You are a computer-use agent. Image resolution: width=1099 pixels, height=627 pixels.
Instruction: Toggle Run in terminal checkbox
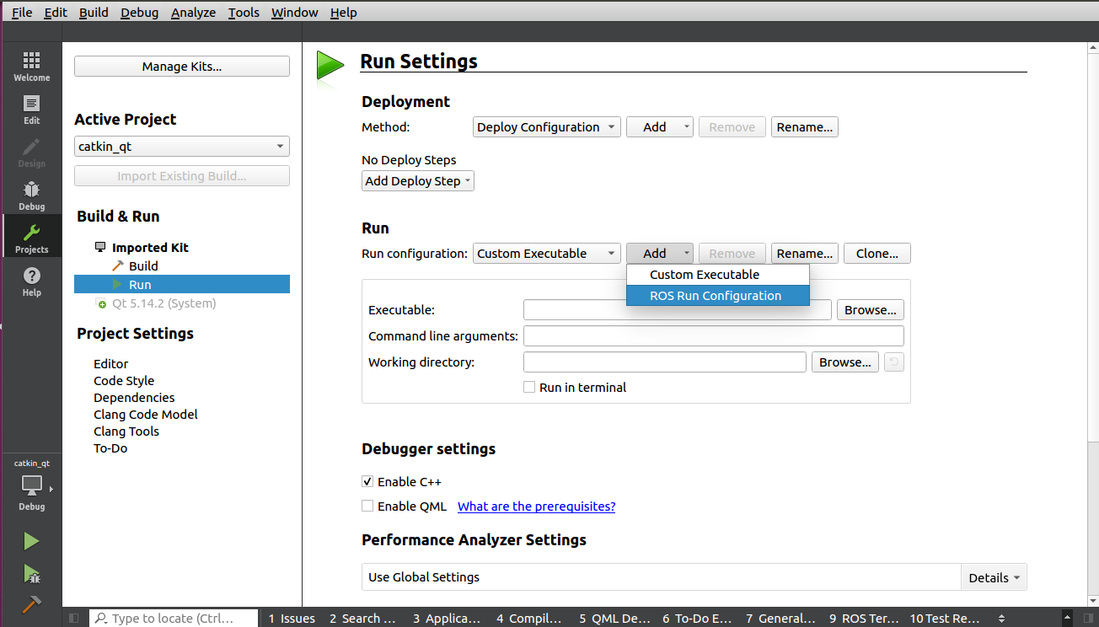529,388
